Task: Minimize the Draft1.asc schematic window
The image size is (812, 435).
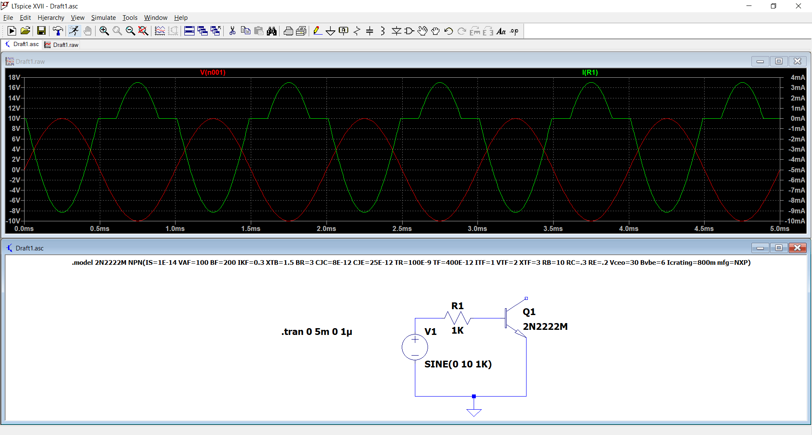Action: 760,248
